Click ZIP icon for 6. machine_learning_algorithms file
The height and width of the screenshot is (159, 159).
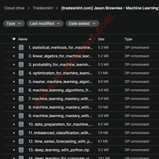[x=21, y=90]
